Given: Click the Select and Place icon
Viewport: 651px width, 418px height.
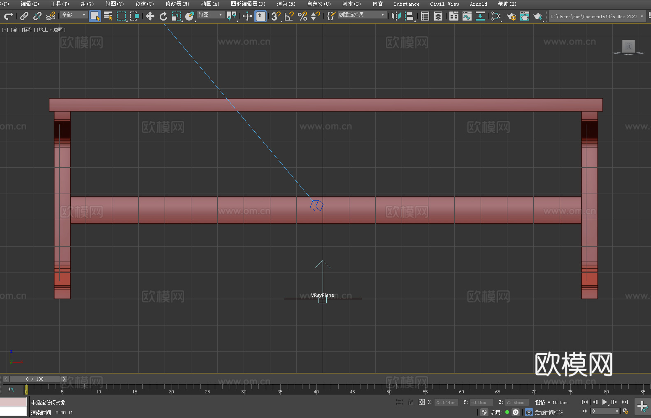Looking at the screenshot, I should coord(190,16).
